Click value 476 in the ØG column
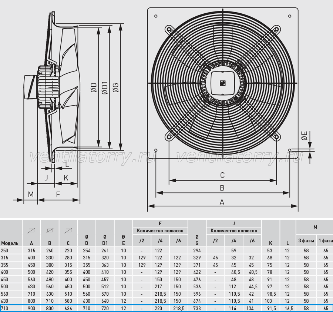 (x=197, y=279)
